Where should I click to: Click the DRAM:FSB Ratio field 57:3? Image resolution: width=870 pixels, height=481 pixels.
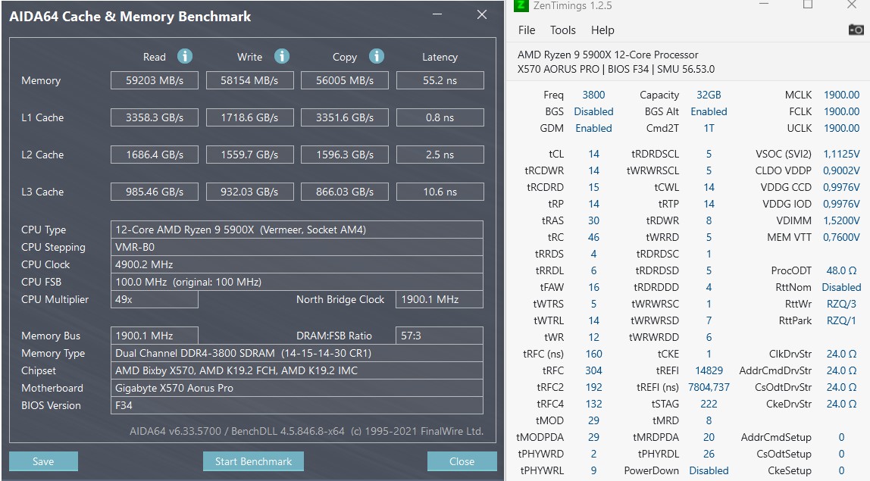click(x=440, y=336)
